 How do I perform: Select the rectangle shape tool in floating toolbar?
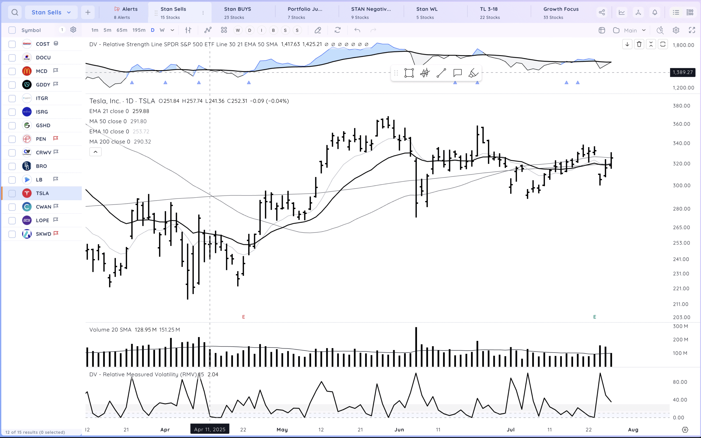click(x=409, y=73)
